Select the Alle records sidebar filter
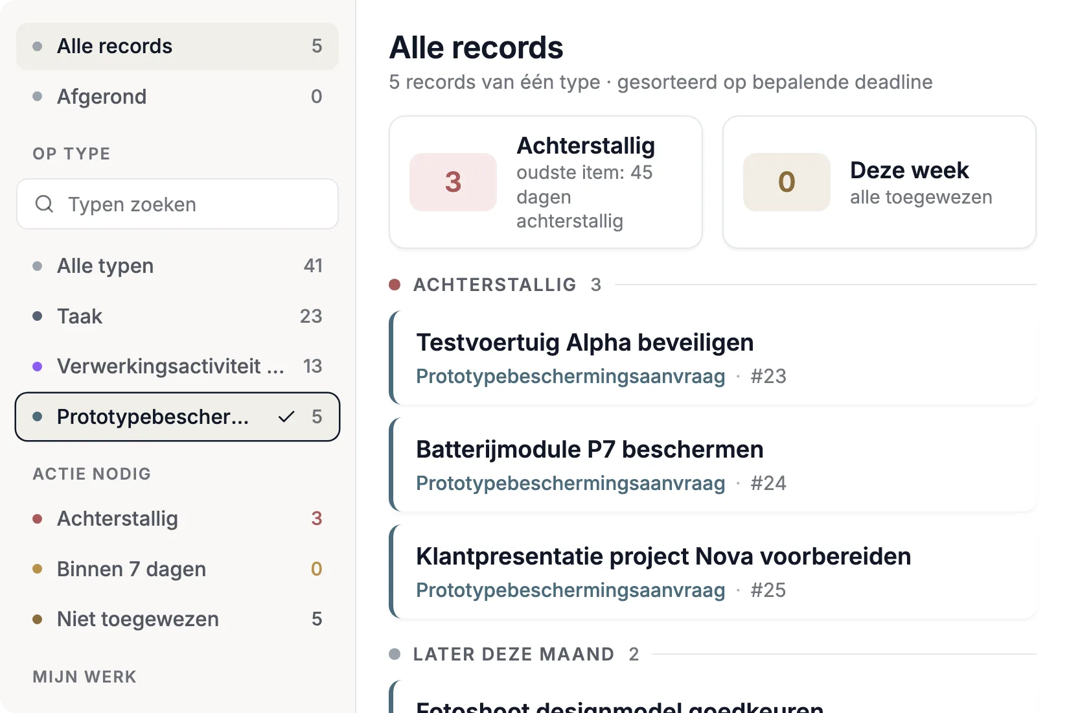Image resolution: width=1069 pixels, height=713 pixels. click(x=177, y=46)
